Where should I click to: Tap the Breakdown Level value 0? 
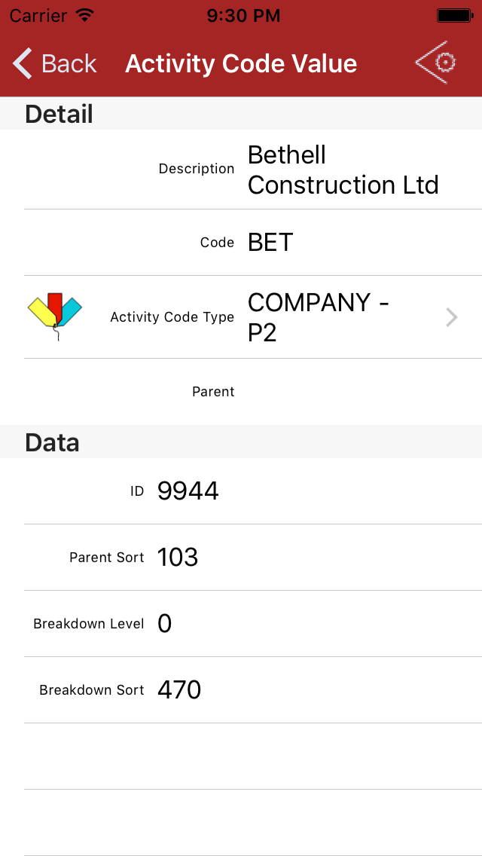click(x=165, y=624)
